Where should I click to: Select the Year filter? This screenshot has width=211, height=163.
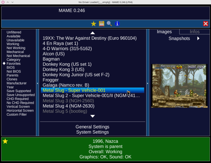(x=10, y=87)
